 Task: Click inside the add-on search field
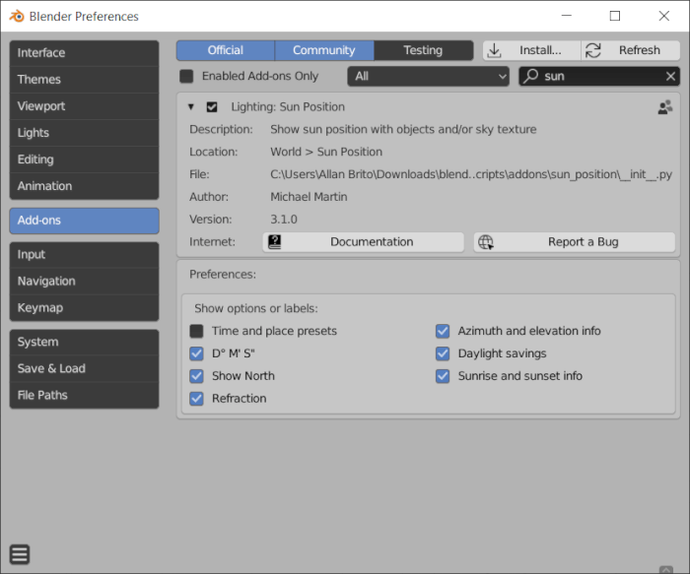(x=599, y=76)
